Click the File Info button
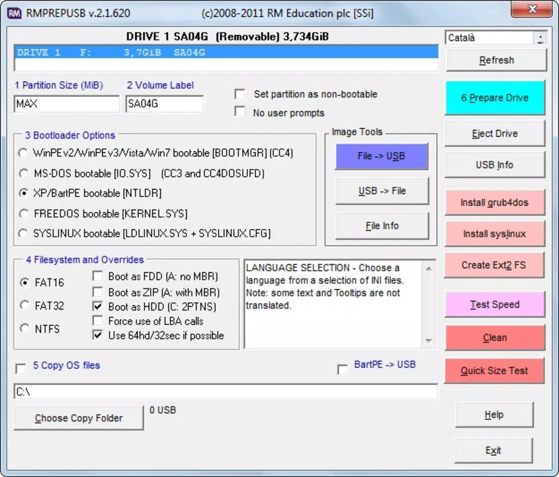This screenshot has height=477, width=559. tap(382, 226)
